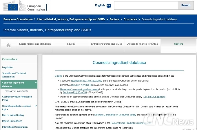Open Cosmetic Product Notification Portal
This screenshot has width=197, height=130.
click(17, 98)
